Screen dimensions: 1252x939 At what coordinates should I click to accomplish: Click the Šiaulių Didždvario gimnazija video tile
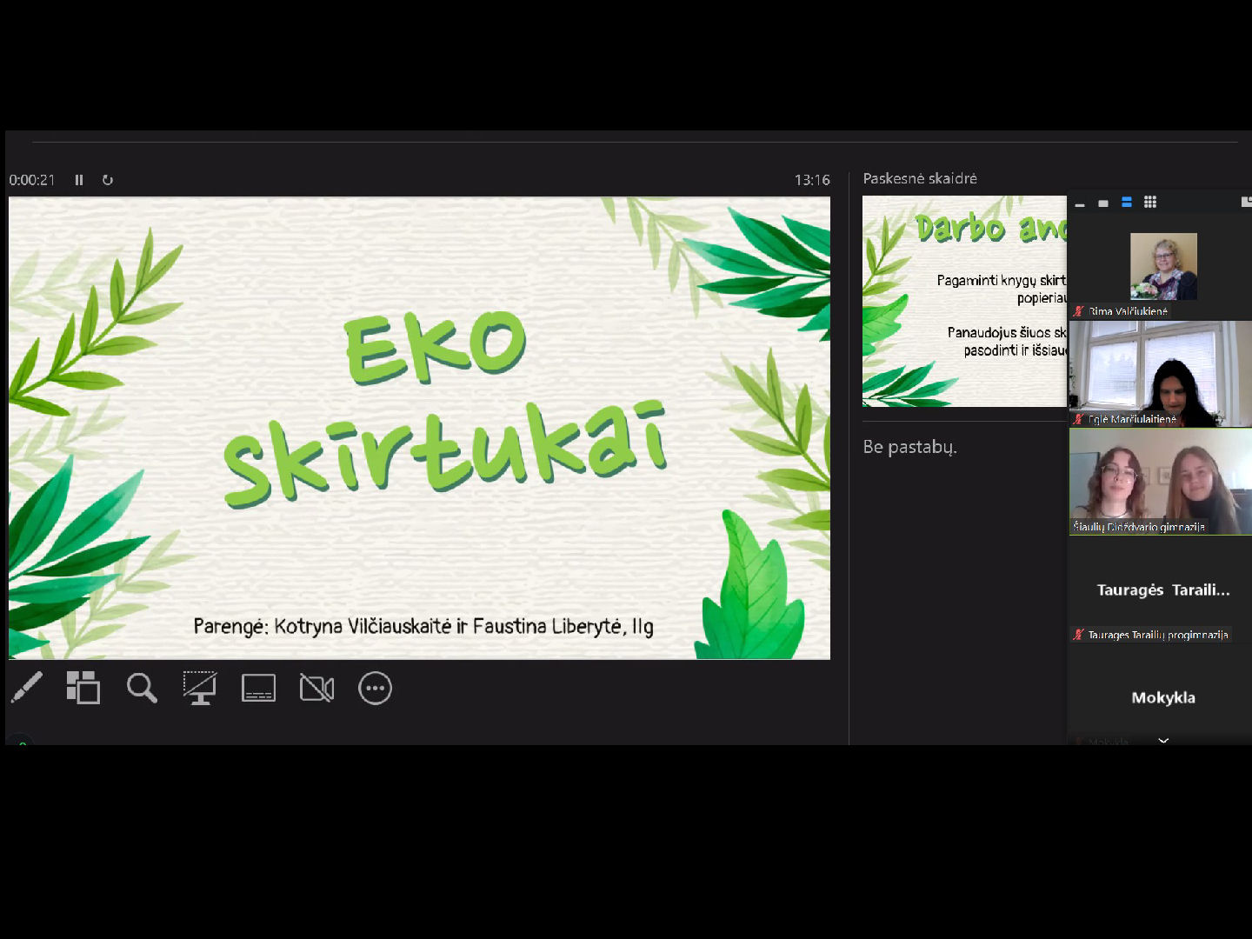(1160, 481)
